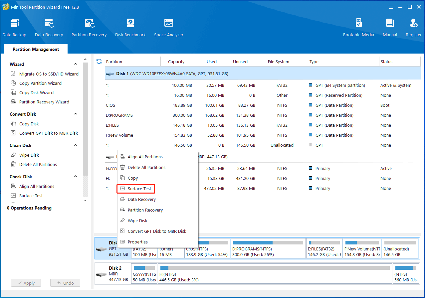Click the context menu Properties icon

[122, 242]
